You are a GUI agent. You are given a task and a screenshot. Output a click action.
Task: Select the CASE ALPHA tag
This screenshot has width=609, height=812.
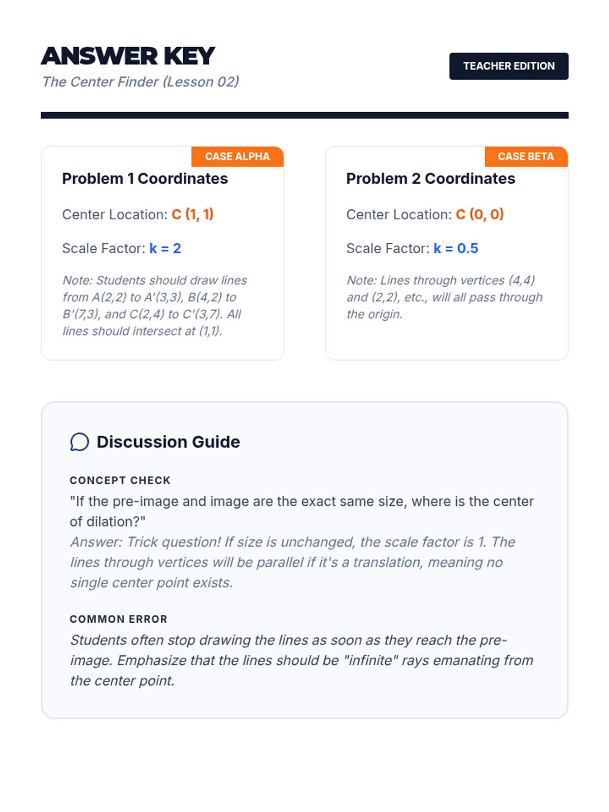[237, 156]
